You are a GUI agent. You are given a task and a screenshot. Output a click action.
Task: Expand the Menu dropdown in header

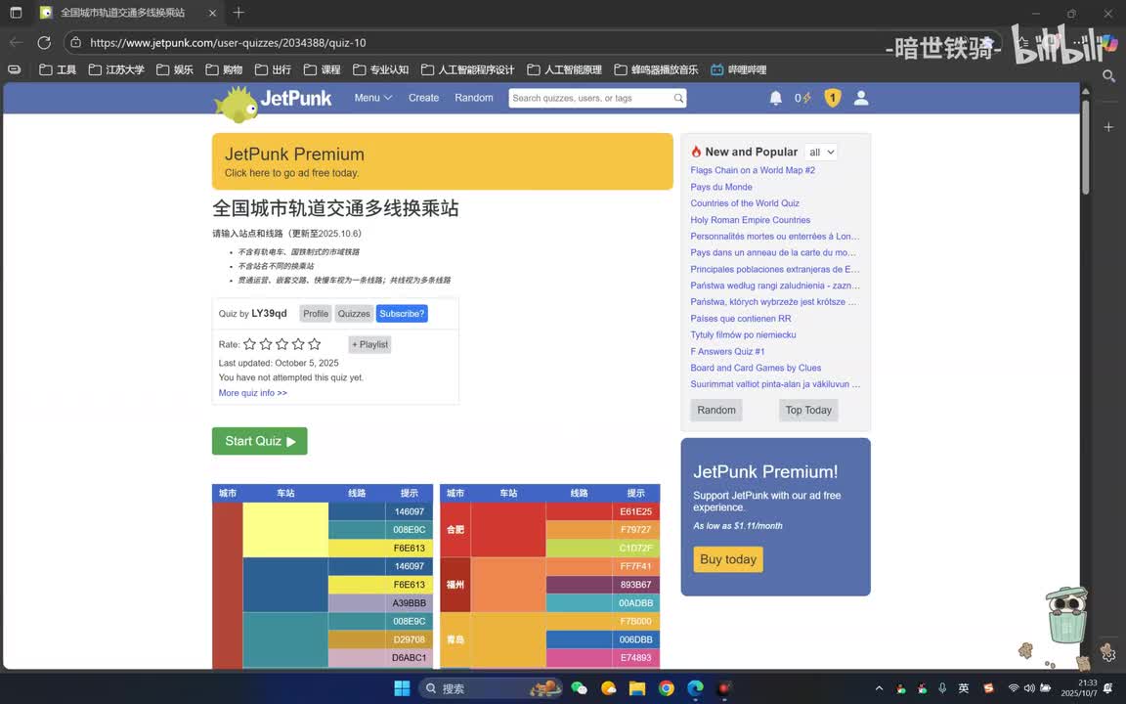pos(372,98)
